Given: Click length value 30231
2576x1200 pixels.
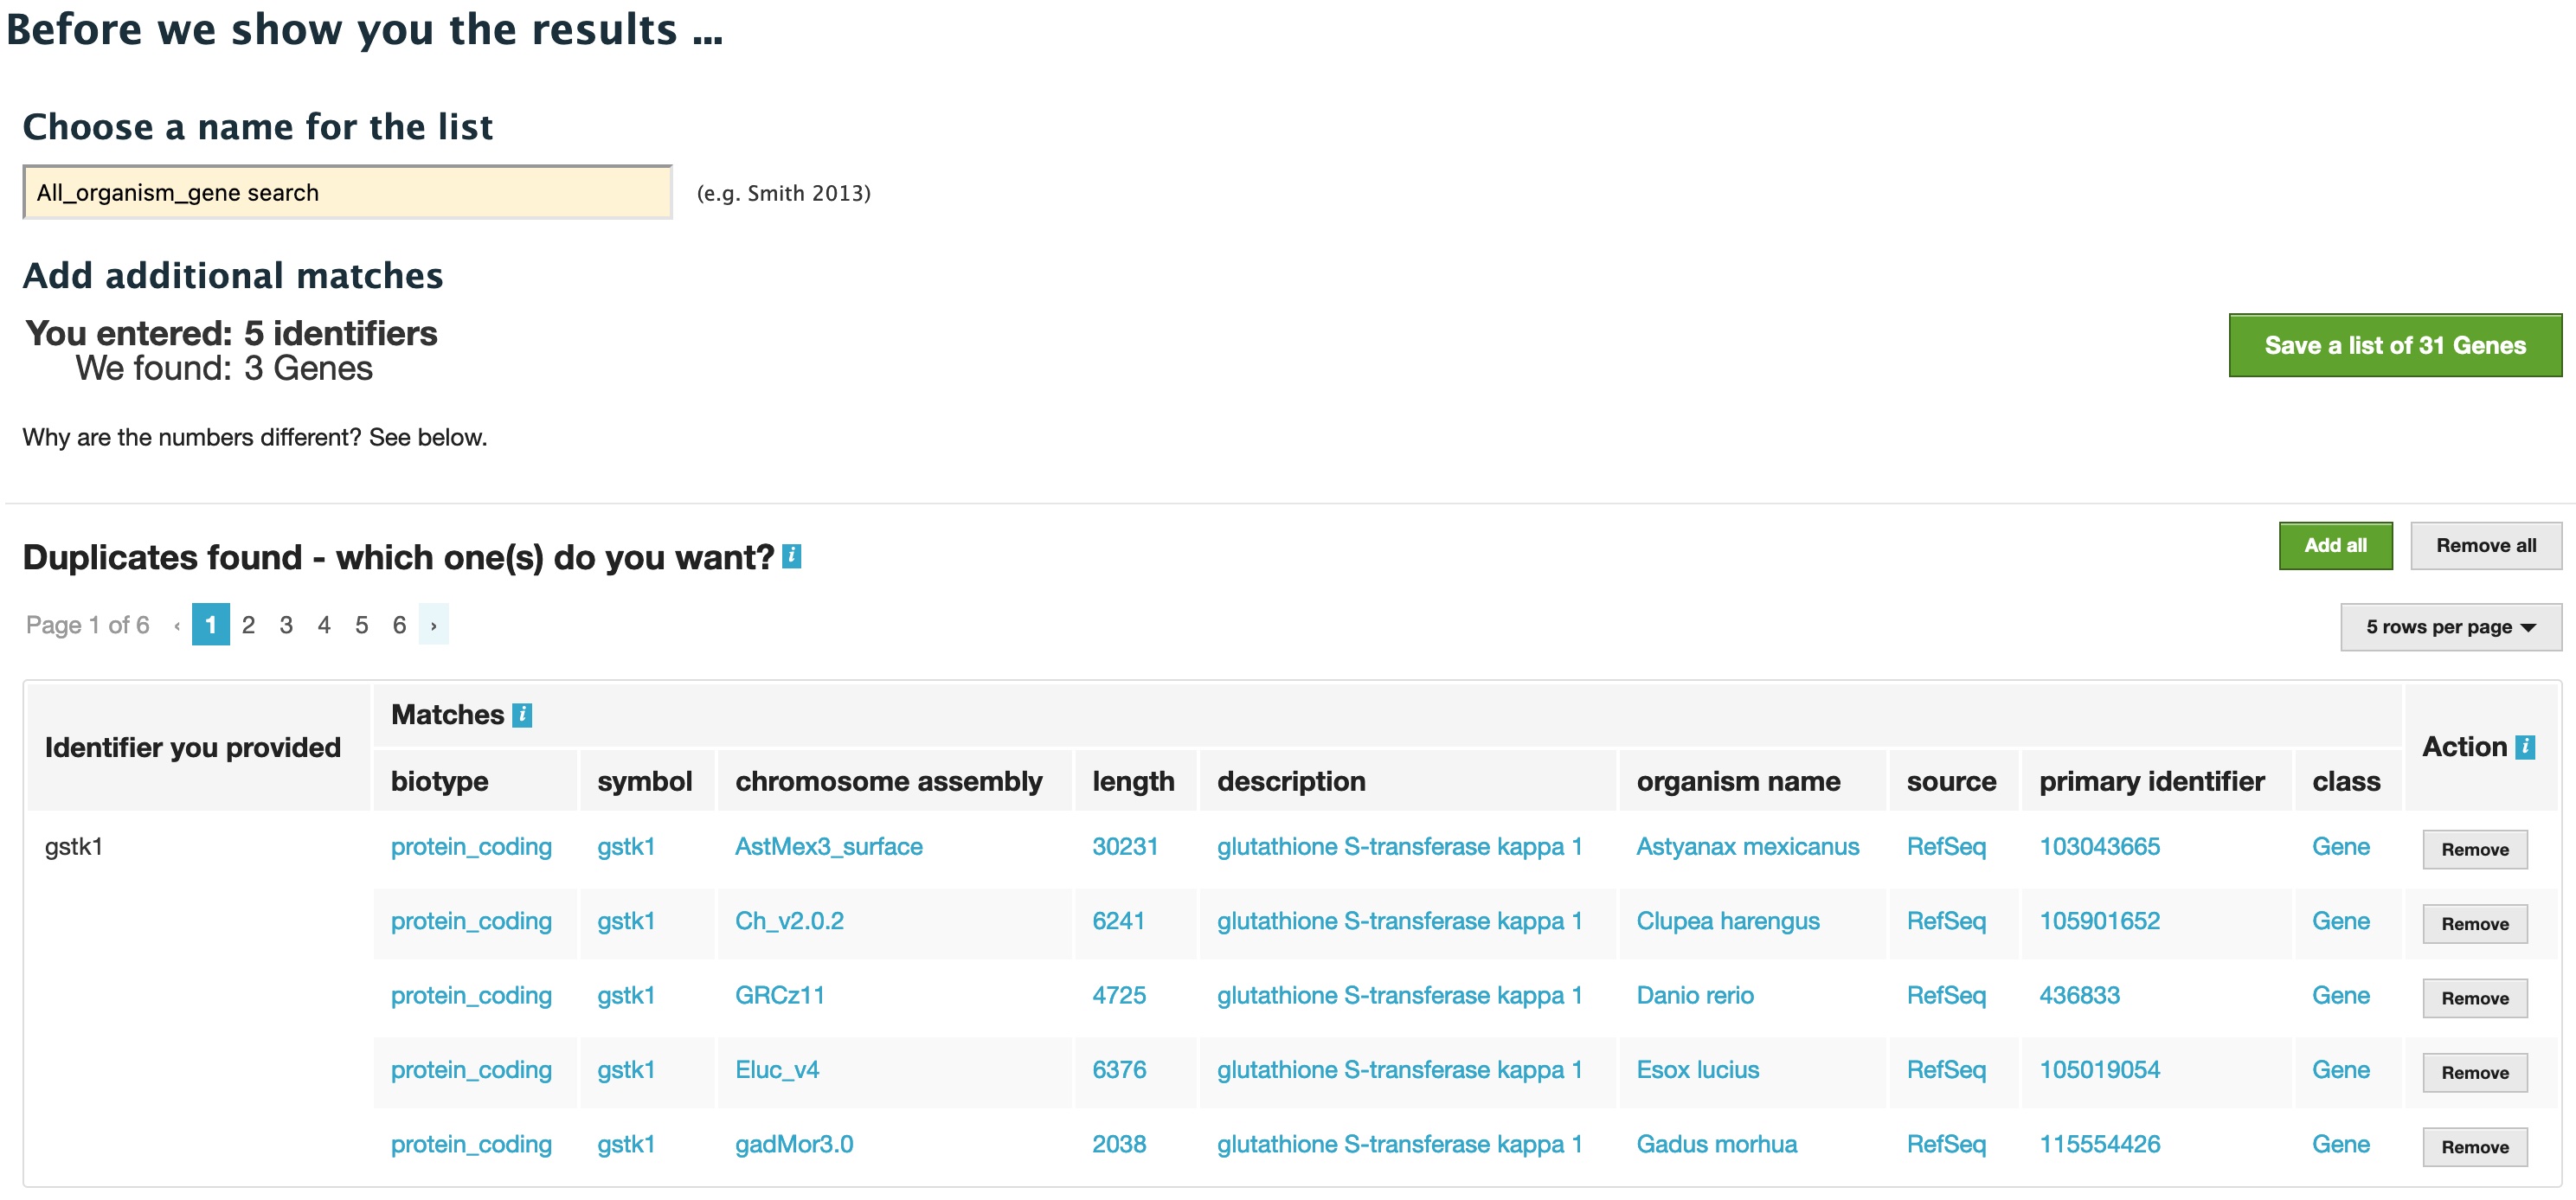Looking at the screenshot, I should pyautogui.click(x=1124, y=847).
